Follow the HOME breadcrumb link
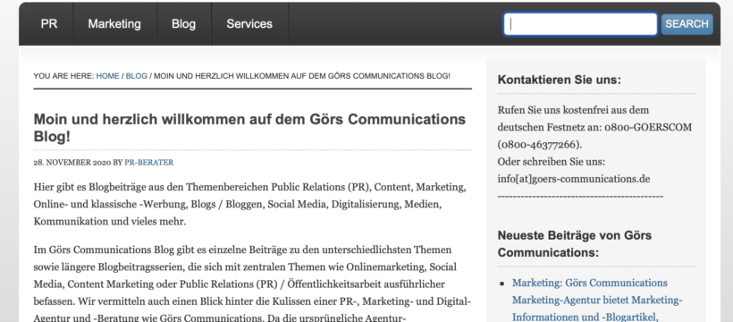733x322 pixels. [107, 76]
